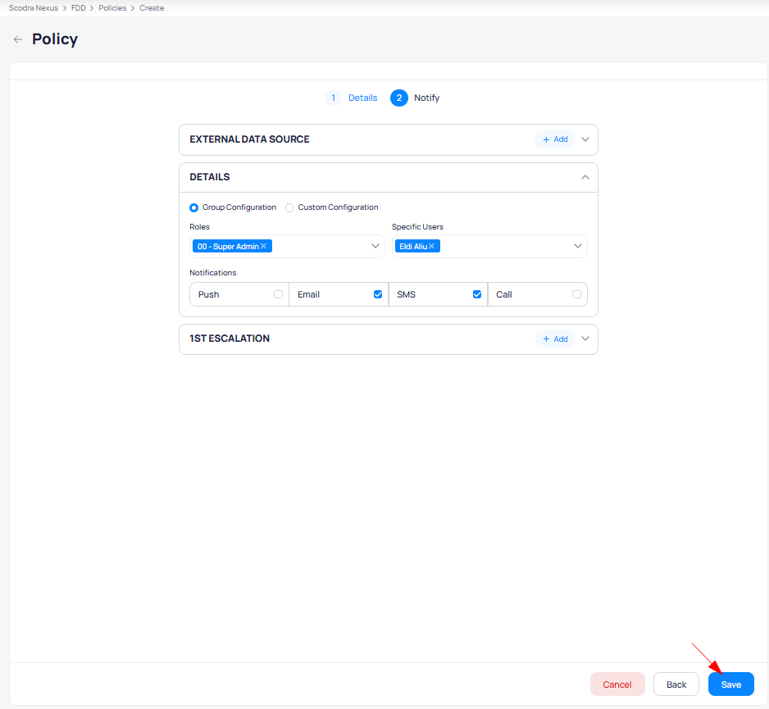Open the Specific Users dropdown
Image resolution: width=769 pixels, height=709 pixels.
point(577,246)
